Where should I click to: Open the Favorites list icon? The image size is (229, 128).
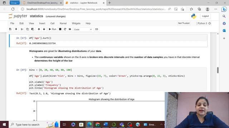click(191, 9)
